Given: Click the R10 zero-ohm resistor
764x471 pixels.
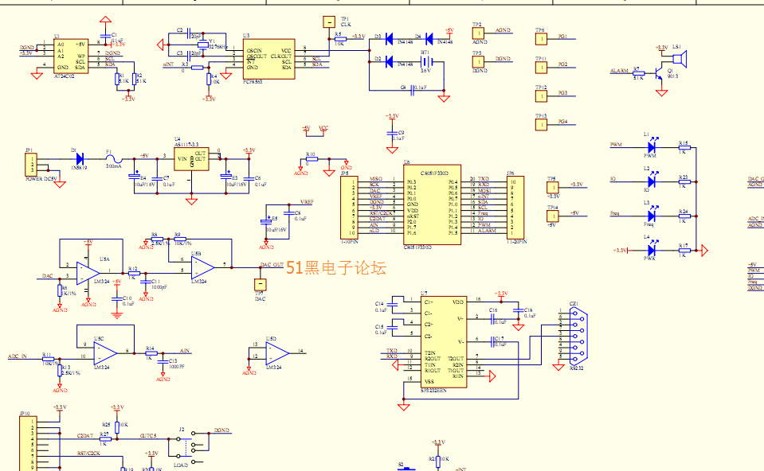Looking at the screenshot, I should [311, 158].
